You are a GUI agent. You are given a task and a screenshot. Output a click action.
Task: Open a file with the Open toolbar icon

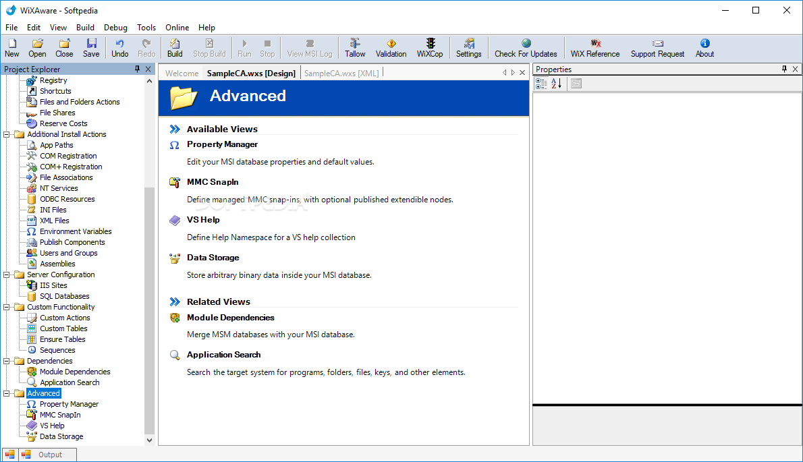pyautogui.click(x=37, y=48)
